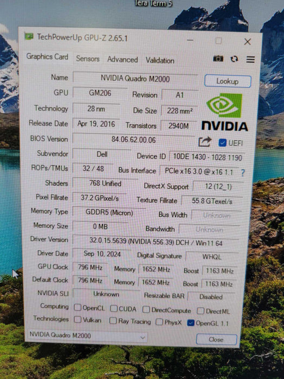Image resolution: width=284 pixels, height=379 pixels.
Task: Click the Memory Type GDDR5 (Micron)
Action: pyautogui.click(x=109, y=213)
